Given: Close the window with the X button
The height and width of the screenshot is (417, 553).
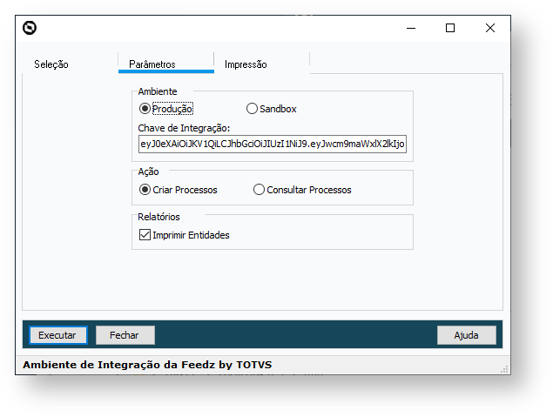Looking at the screenshot, I should point(490,28).
